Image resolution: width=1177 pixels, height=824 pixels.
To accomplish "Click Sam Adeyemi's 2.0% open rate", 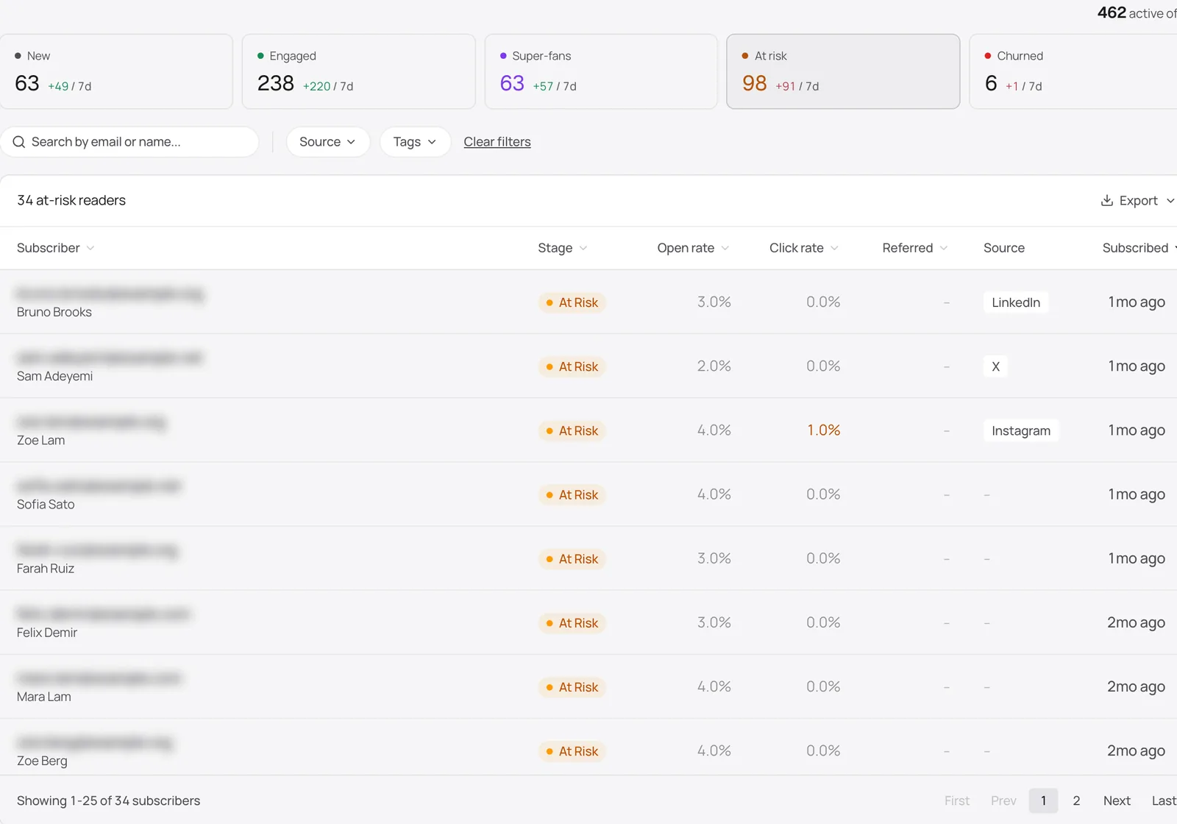I will coord(714,366).
